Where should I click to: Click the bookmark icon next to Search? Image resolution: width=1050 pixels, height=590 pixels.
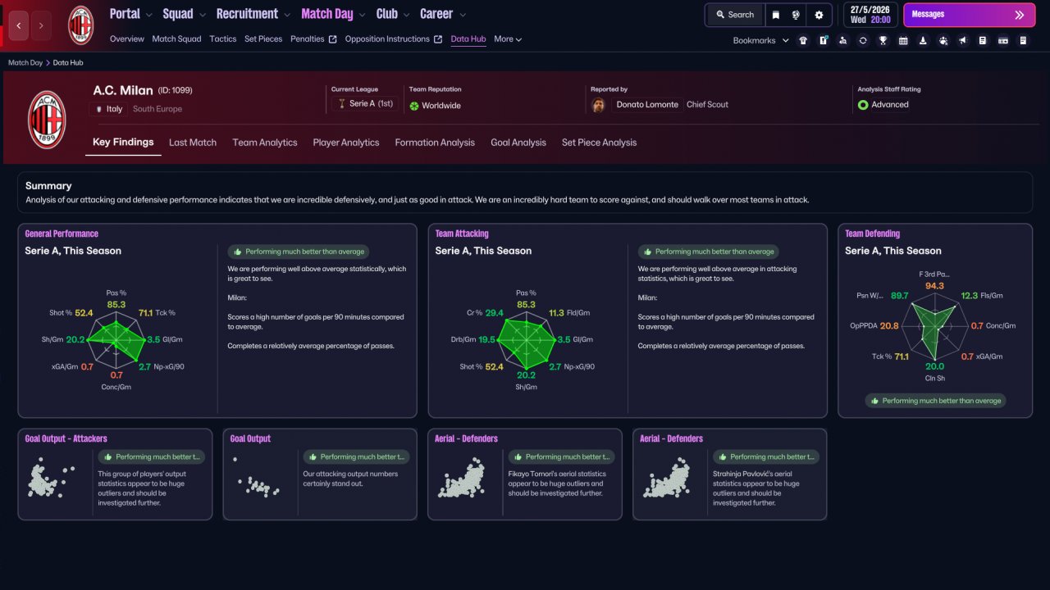[x=775, y=15]
